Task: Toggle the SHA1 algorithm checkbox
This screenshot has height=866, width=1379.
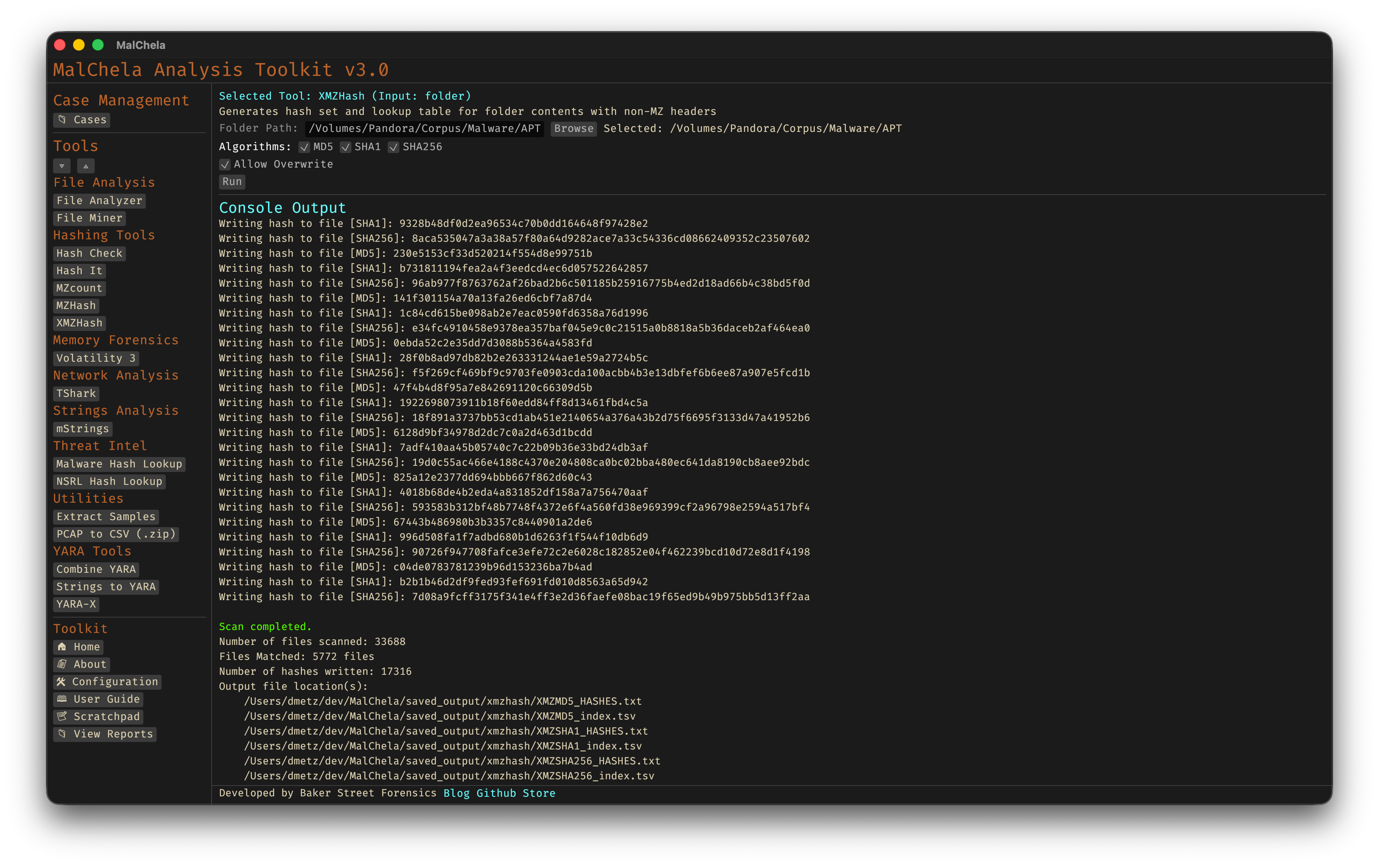Action: point(345,147)
